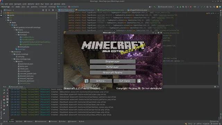
Task: Open the Problems tool window tab
Action: (x=28, y=122)
